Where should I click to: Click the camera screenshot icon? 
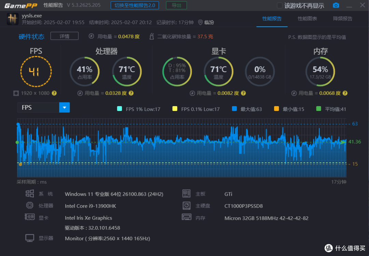(336, 5)
